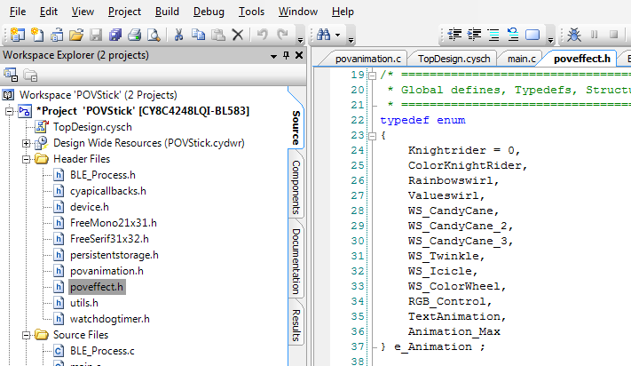Click the Increase Indent icon
The width and height of the screenshot is (631, 366).
(x=474, y=35)
